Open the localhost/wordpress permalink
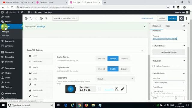192x108 pixels. tap(163, 39)
